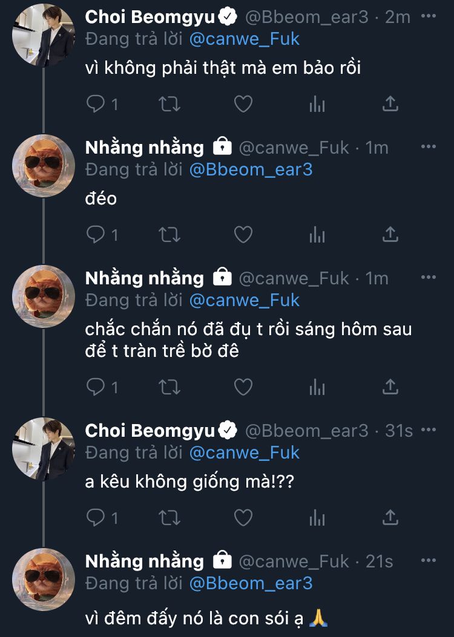Open @canwe_Fuk mention in first tweet
The width and height of the screenshot is (454, 637).
pyautogui.click(x=245, y=39)
